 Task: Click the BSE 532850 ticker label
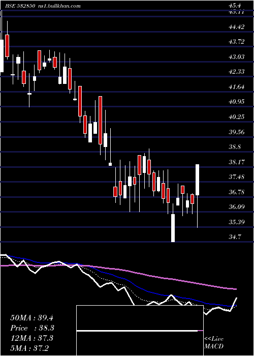(x=20, y=6)
